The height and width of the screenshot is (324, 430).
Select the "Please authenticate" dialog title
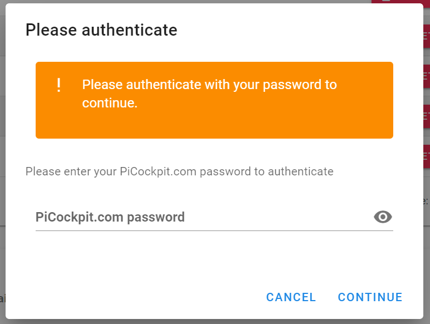pos(101,30)
